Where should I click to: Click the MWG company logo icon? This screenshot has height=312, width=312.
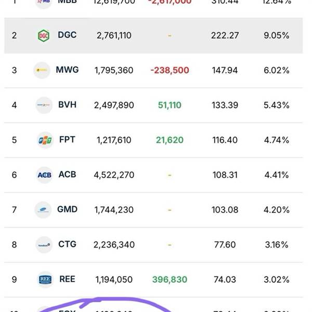click(42, 70)
